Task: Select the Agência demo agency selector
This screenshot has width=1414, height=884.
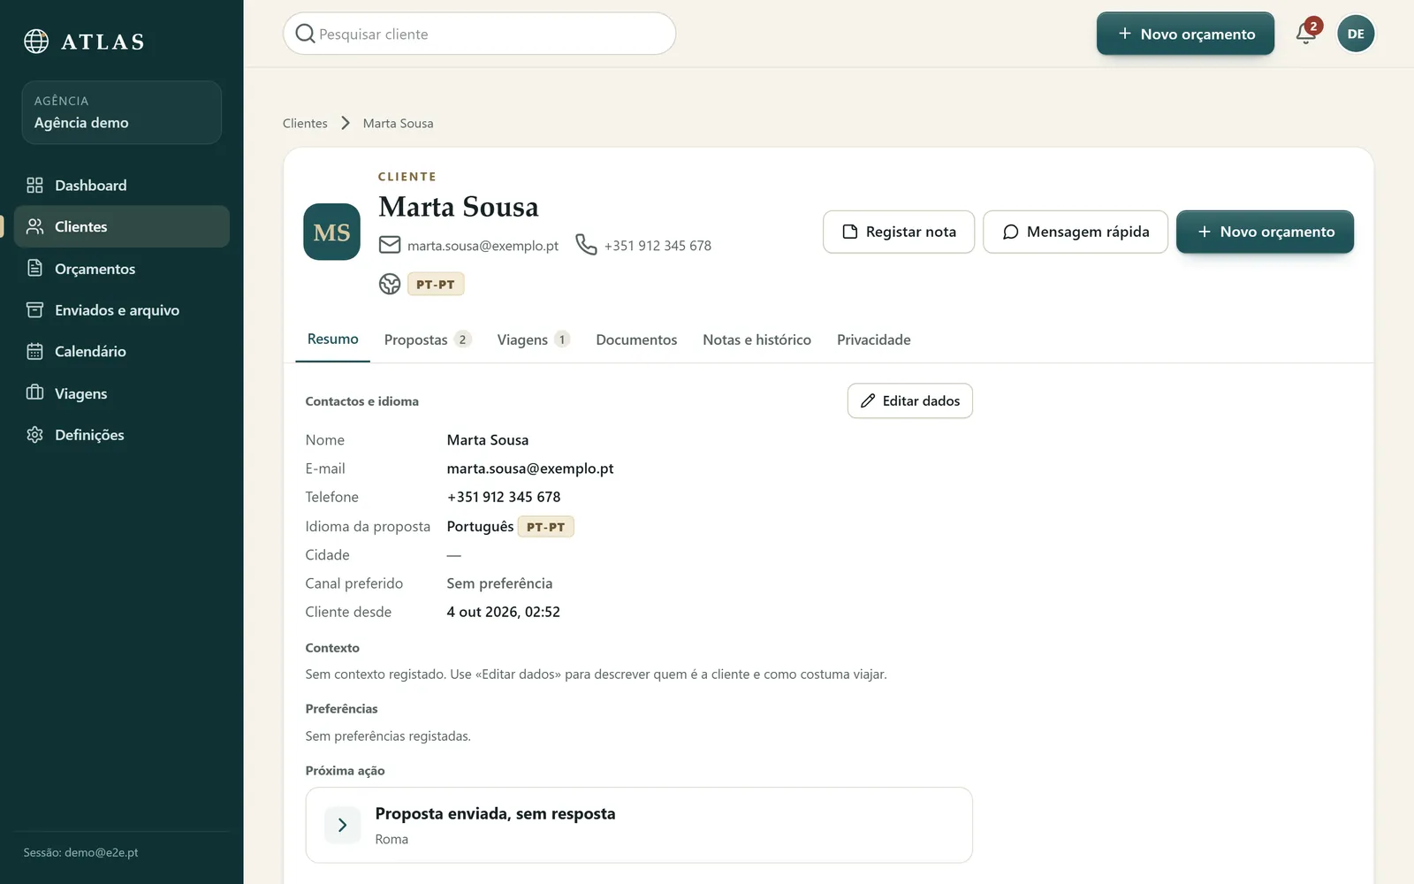Action: click(x=122, y=112)
